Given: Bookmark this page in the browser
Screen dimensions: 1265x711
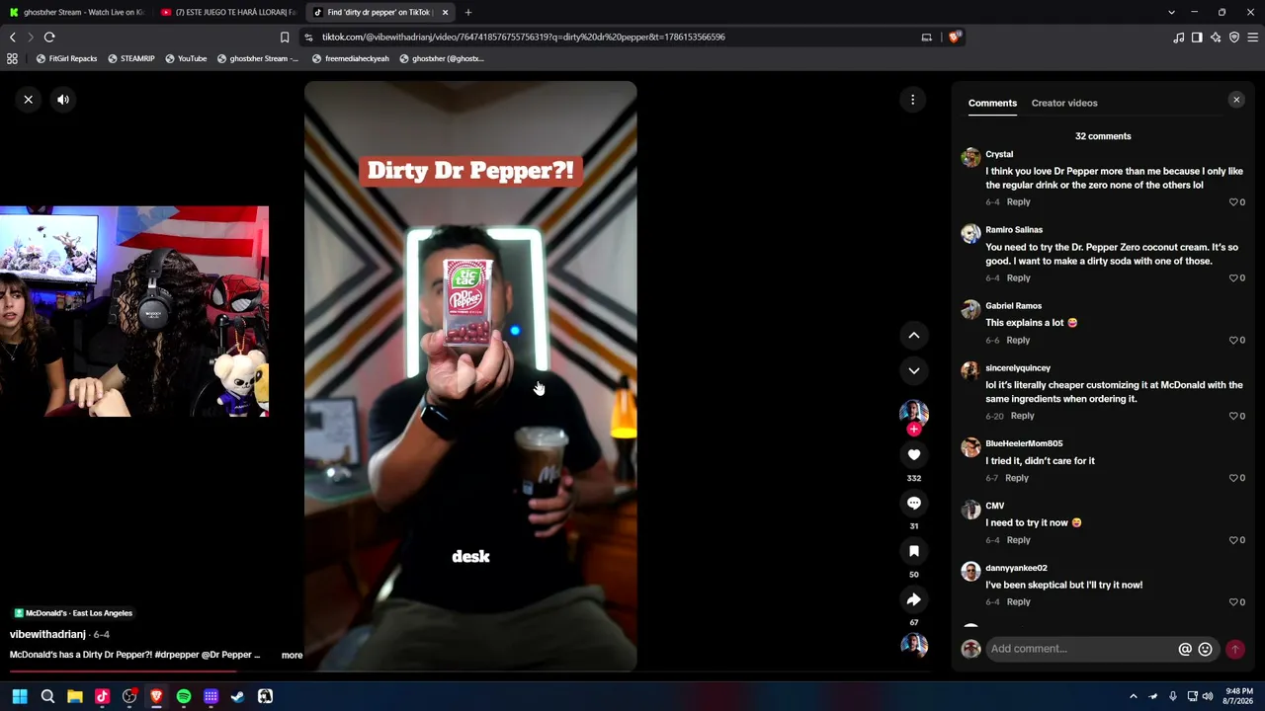Looking at the screenshot, I should [285, 38].
